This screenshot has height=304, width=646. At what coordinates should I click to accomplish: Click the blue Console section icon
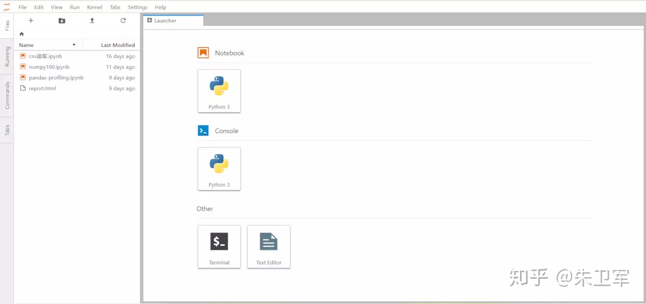click(x=203, y=131)
